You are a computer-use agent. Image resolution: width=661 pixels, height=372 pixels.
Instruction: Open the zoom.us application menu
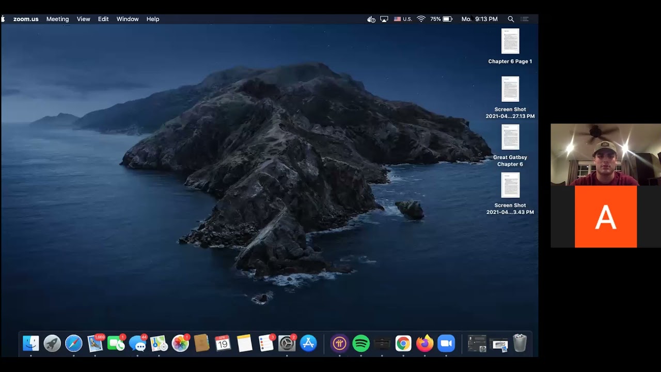tap(26, 19)
